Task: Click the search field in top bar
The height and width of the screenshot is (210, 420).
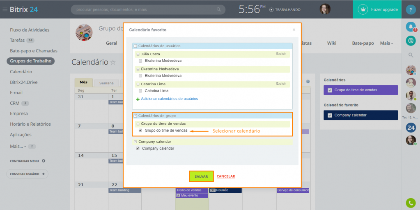Action: (148, 9)
